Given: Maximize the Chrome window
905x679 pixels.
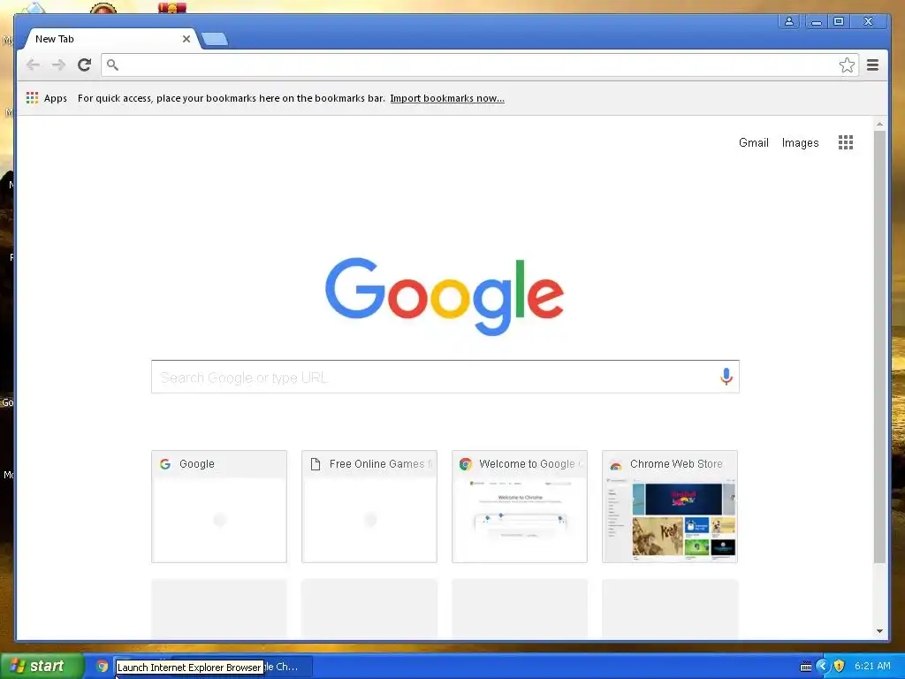Looking at the screenshot, I should 839,21.
